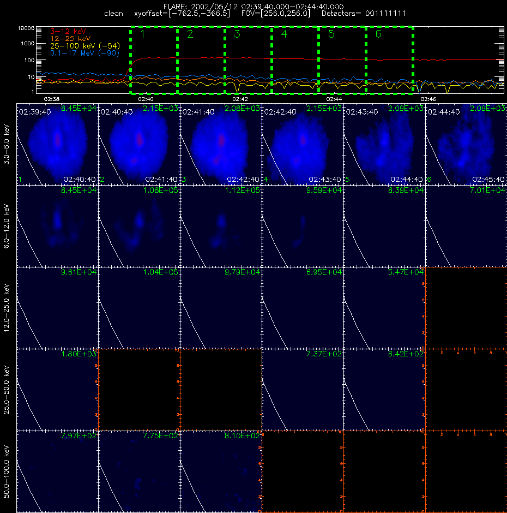Click the green value "5.47E+04"
Screen dimensions: 507x513
point(406,272)
